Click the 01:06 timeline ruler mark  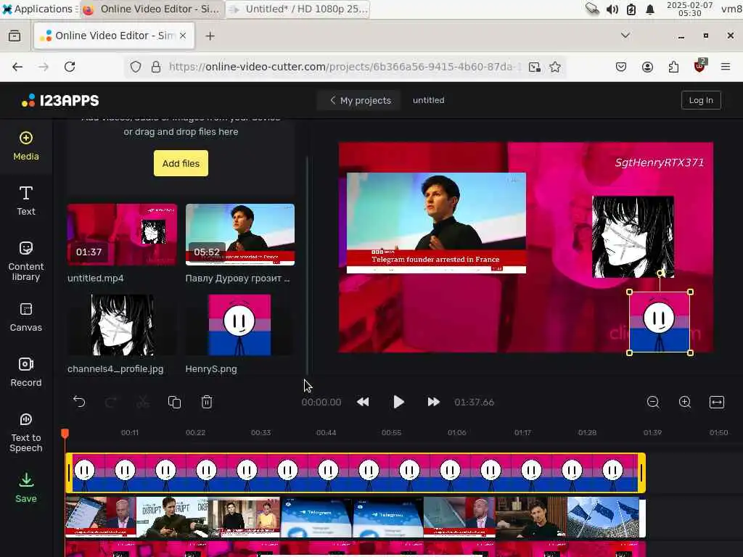pos(457,432)
